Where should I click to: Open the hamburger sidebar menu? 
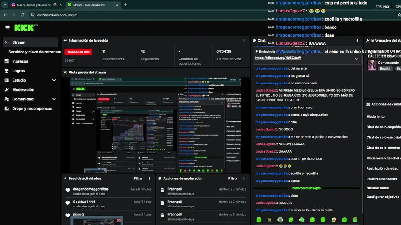[x=8, y=28]
